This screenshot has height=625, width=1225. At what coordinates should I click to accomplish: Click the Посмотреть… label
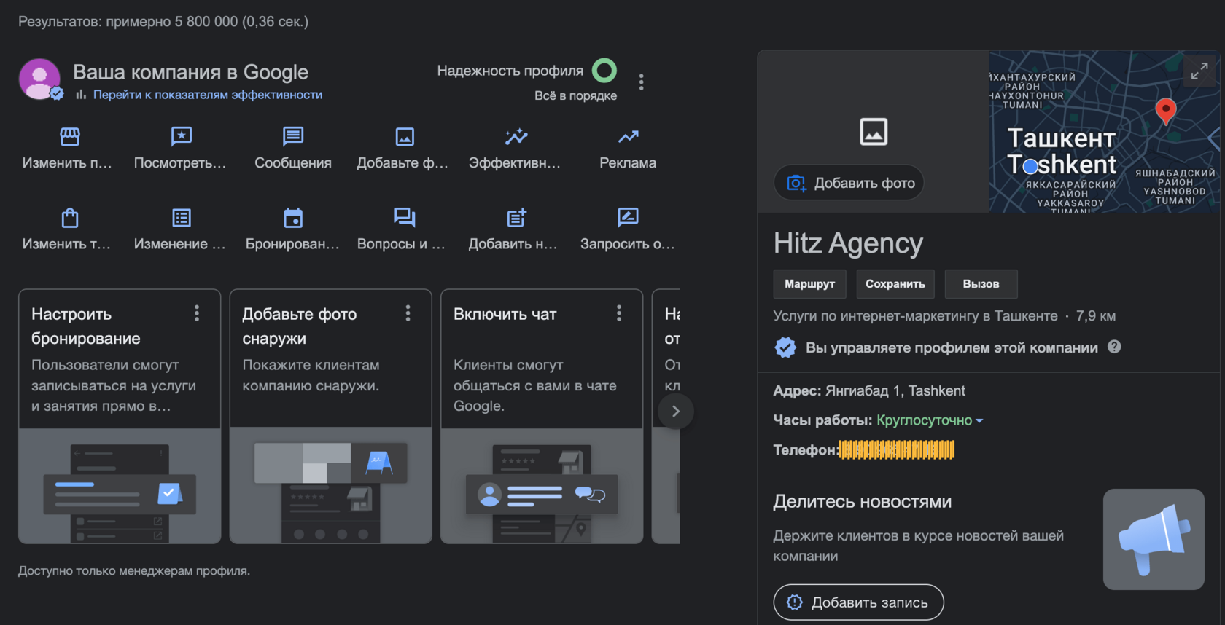click(x=180, y=163)
